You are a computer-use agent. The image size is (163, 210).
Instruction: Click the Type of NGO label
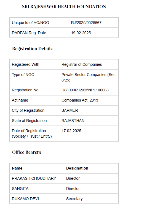click(x=23, y=75)
